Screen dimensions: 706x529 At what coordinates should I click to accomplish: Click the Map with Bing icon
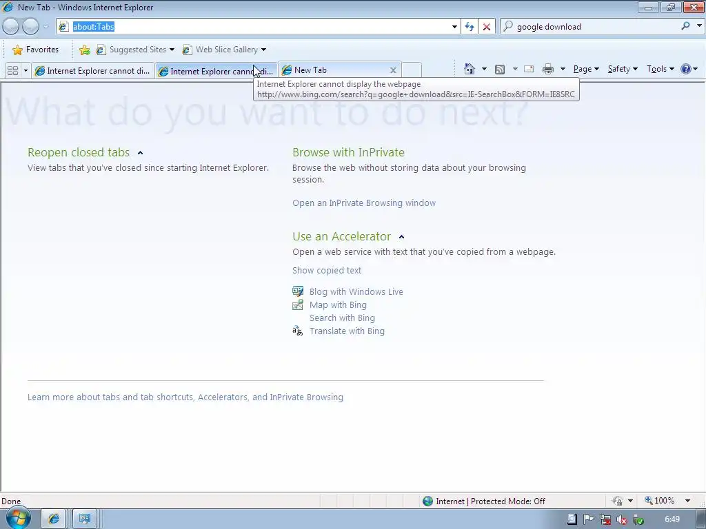pos(298,305)
